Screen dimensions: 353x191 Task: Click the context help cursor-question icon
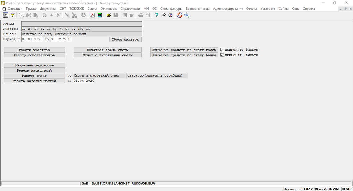click(x=164, y=15)
